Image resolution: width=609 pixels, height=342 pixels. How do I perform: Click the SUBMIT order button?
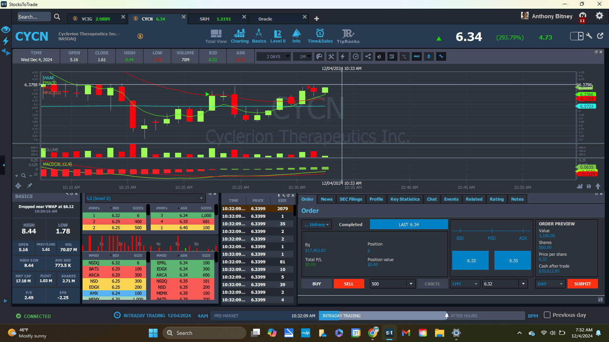[583, 284]
